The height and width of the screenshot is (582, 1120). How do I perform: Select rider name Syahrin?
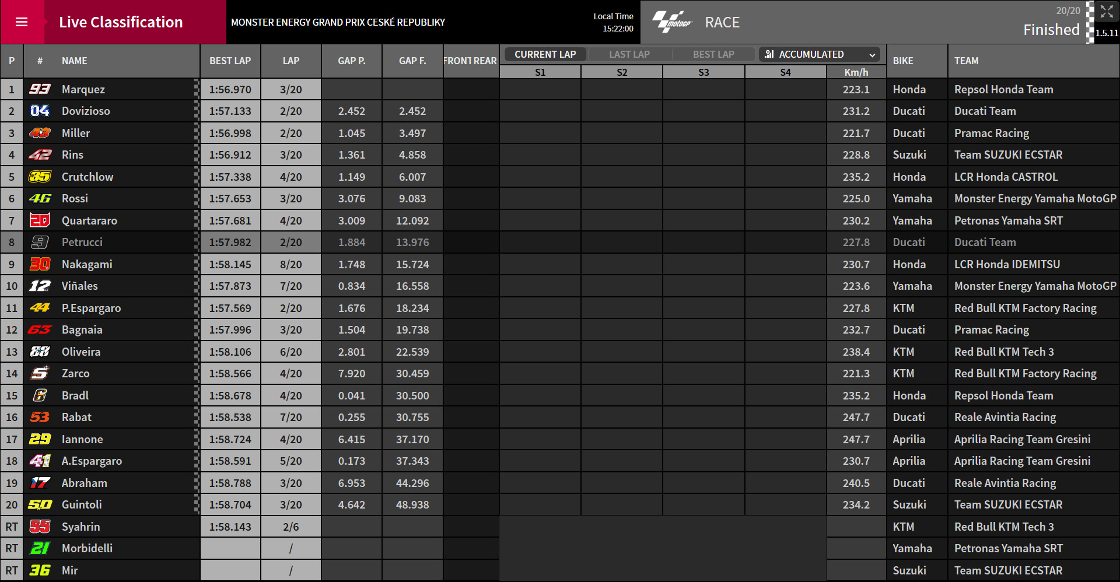(x=80, y=527)
